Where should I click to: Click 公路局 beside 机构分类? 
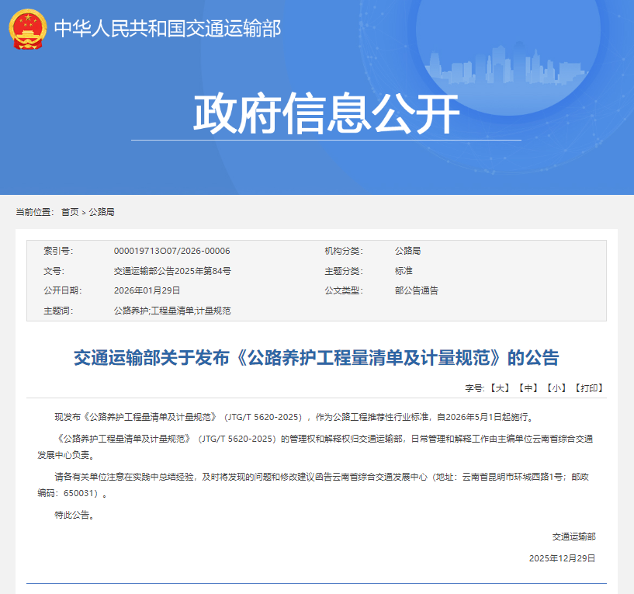[x=407, y=251]
